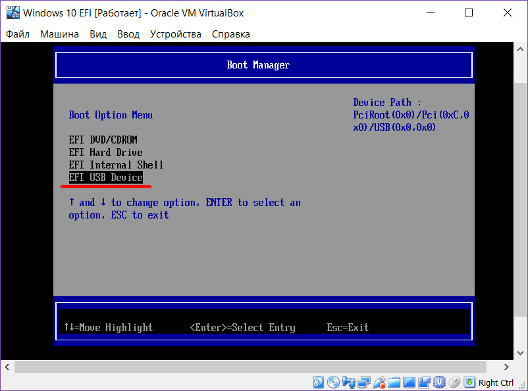The width and height of the screenshot is (528, 391).
Task: Open the Справка menu
Action: click(231, 34)
